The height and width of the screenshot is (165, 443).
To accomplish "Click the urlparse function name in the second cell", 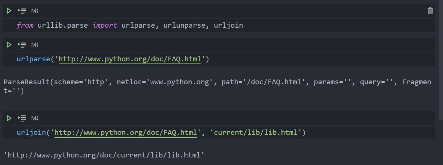I will 33,59.
